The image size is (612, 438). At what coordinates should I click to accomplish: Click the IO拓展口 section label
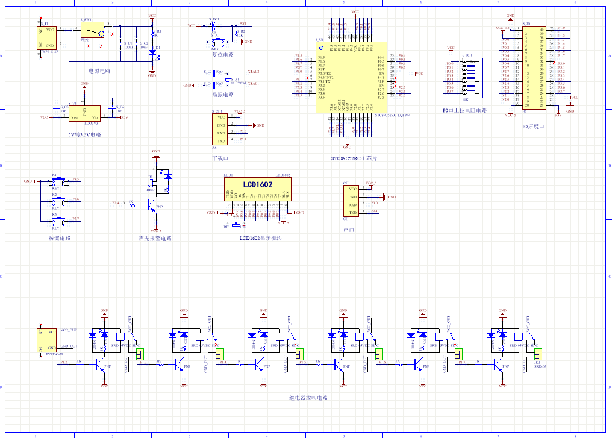click(x=533, y=127)
